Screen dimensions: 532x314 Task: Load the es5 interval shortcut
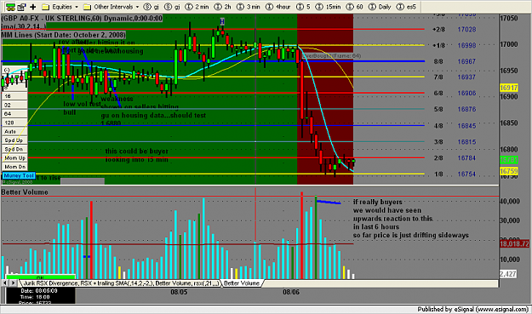pos(406,7)
